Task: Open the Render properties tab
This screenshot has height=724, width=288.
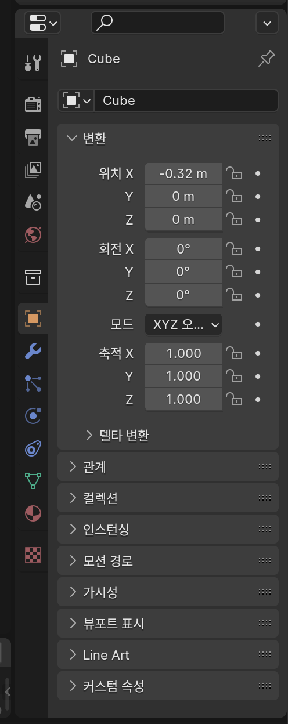Action: [33, 104]
